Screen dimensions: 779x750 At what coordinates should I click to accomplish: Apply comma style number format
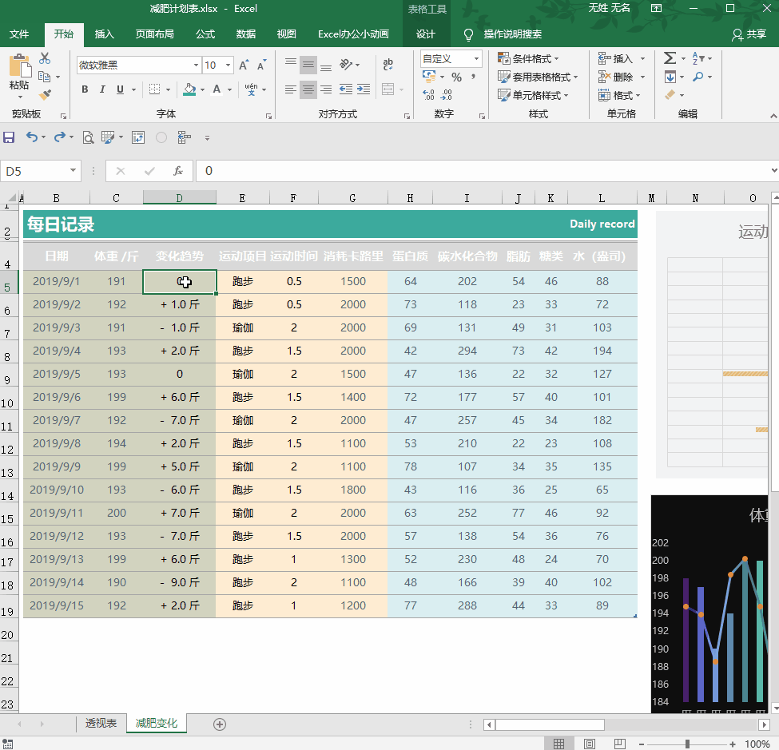473,77
